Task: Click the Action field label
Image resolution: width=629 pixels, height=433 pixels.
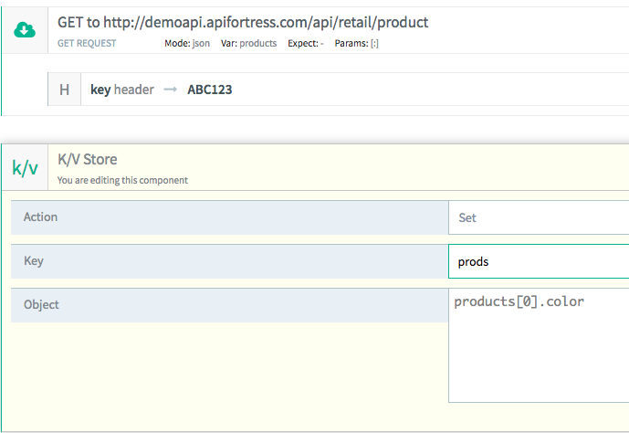Action: pos(40,217)
